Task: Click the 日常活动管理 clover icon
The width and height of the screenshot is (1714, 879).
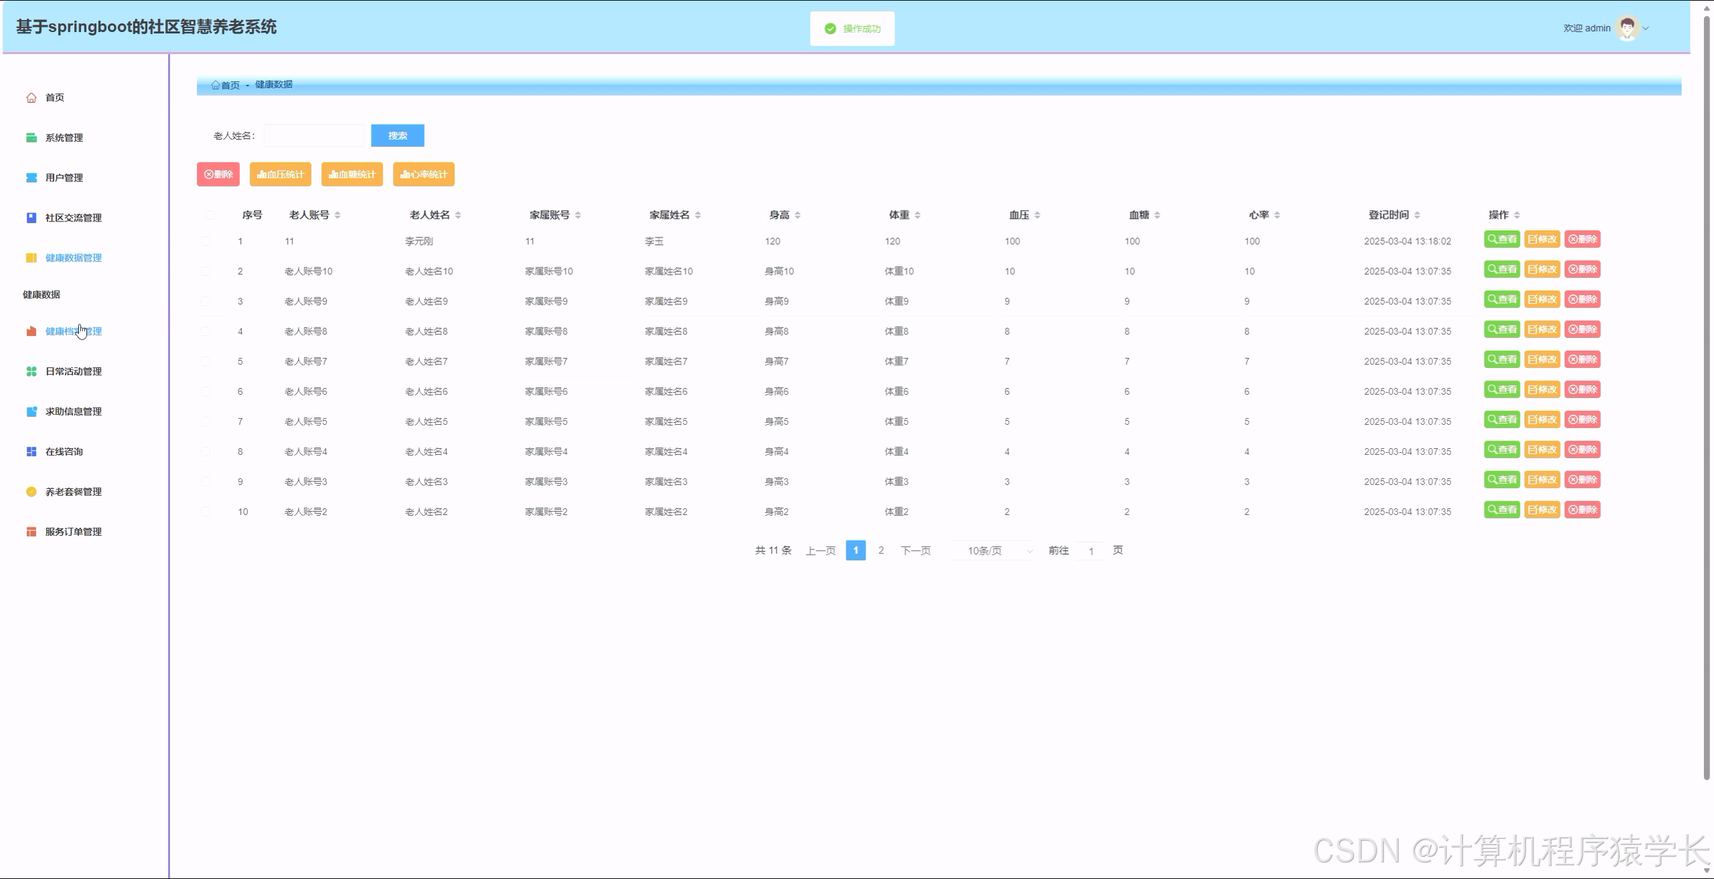Action: point(31,371)
